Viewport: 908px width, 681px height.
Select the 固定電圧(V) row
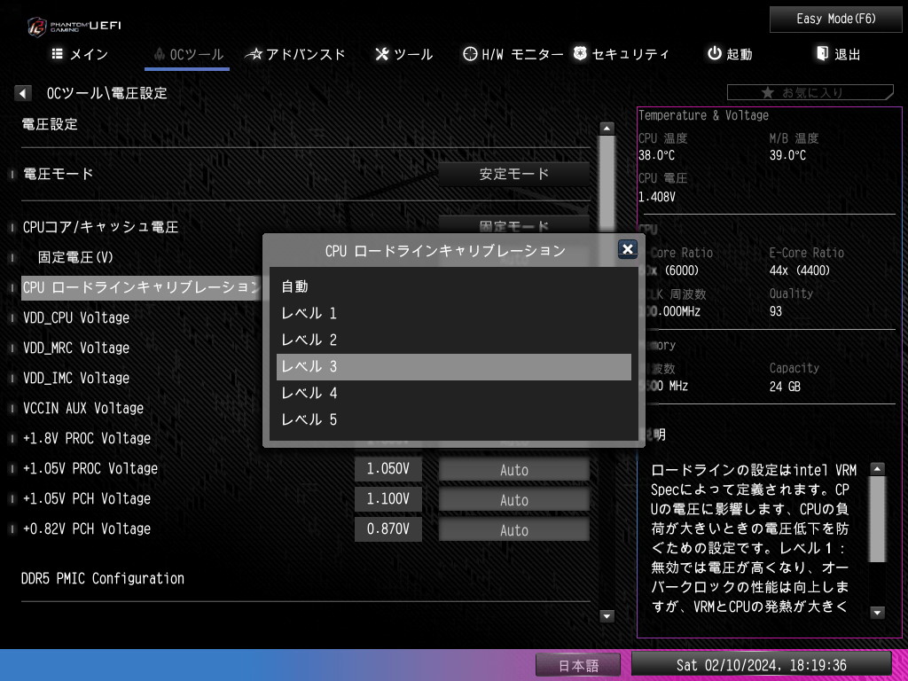pyautogui.click(x=76, y=257)
